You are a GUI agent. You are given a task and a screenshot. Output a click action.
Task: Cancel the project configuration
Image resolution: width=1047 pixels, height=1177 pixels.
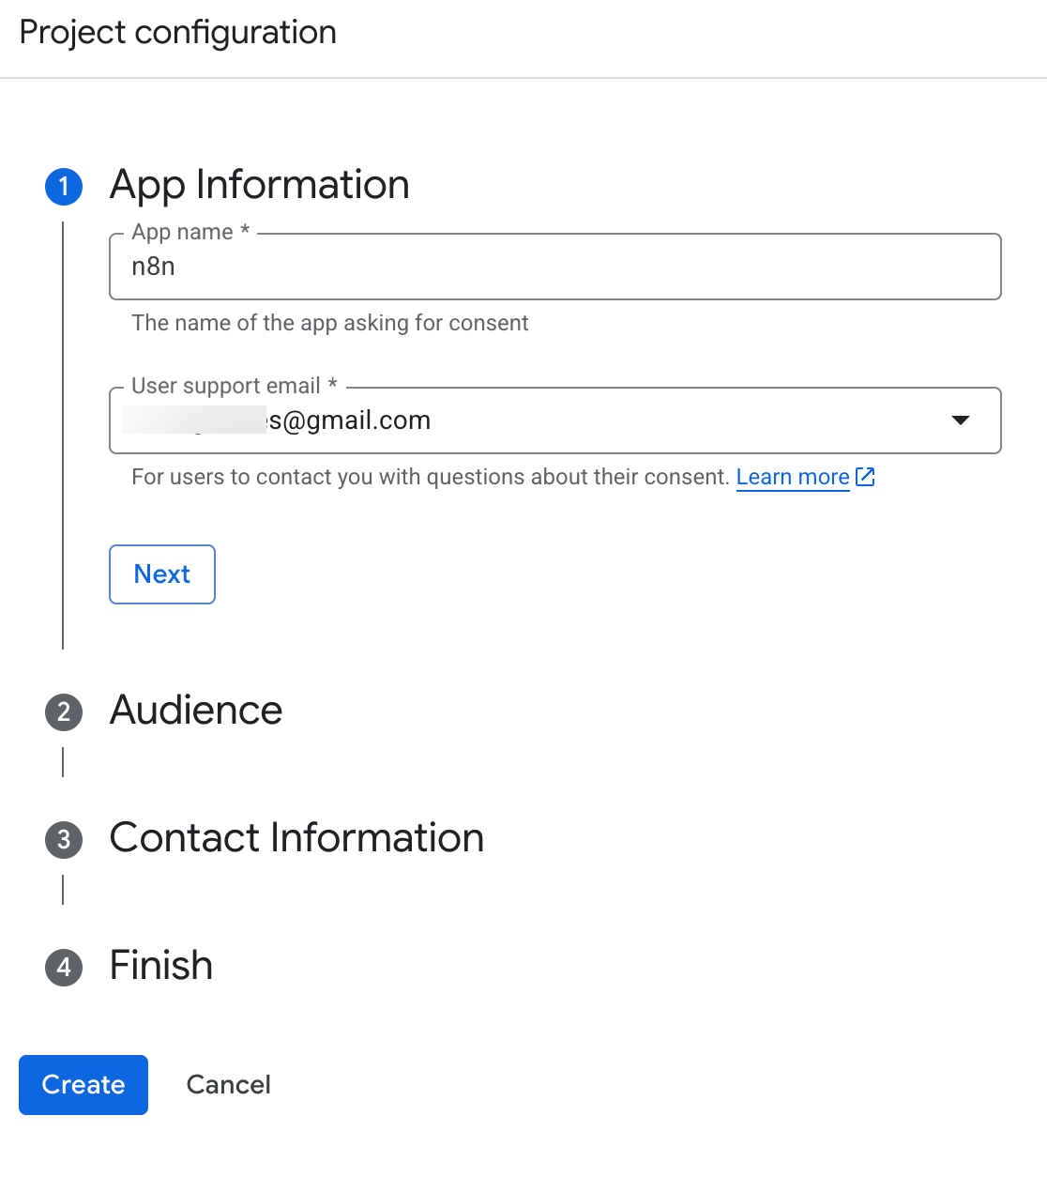point(228,1085)
